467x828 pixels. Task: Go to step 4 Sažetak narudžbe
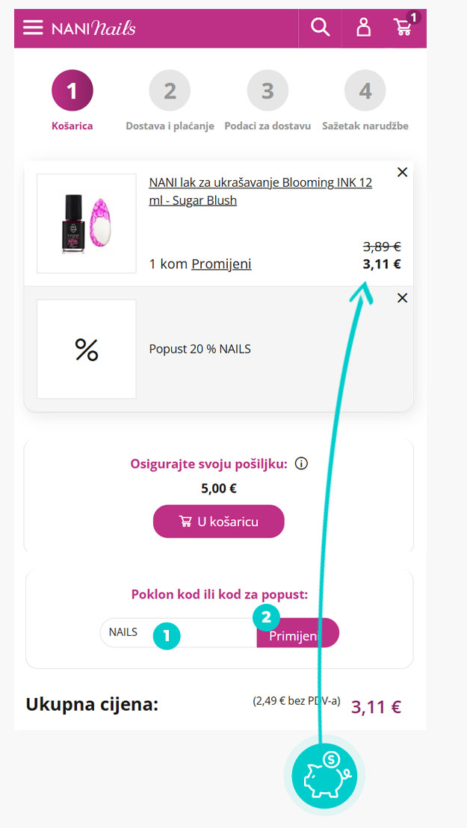(365, 91)
